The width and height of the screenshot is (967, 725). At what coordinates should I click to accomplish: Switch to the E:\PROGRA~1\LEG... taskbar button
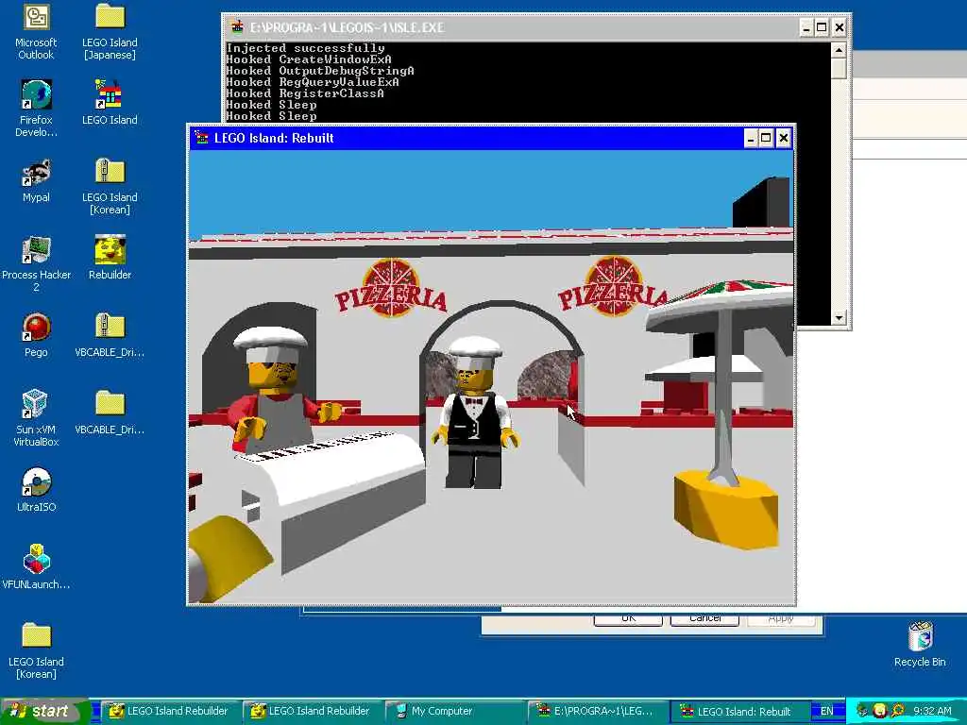point(600,711)
